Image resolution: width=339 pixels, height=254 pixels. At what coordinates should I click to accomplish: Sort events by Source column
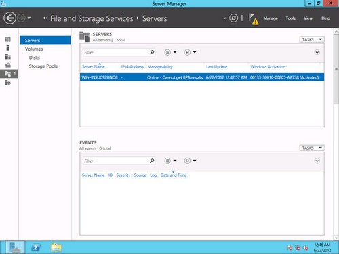[140, 175]
